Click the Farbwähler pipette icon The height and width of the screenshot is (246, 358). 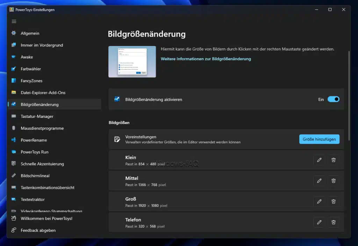point(14,69)
